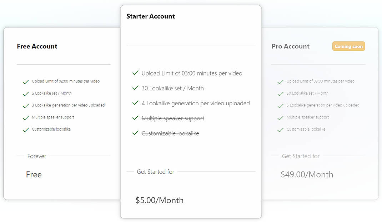This screenshot has width=382, height=222.
Task: Click checkmark beside 5 Lookalike set / Month
Action: click(25, 93)
